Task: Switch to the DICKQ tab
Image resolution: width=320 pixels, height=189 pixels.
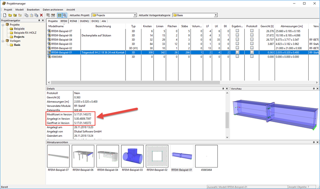Action: [x=95, y=21]
